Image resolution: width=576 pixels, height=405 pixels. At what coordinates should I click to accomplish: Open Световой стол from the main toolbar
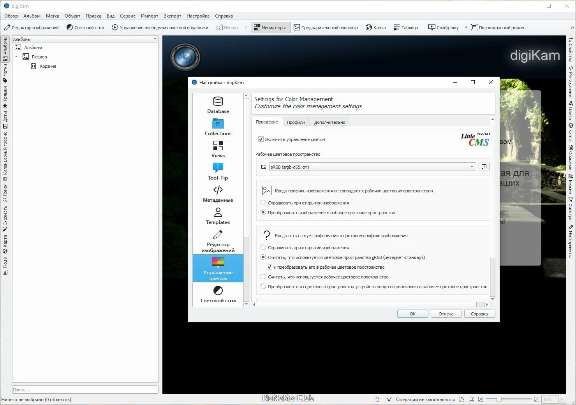(x=85, y=28)
